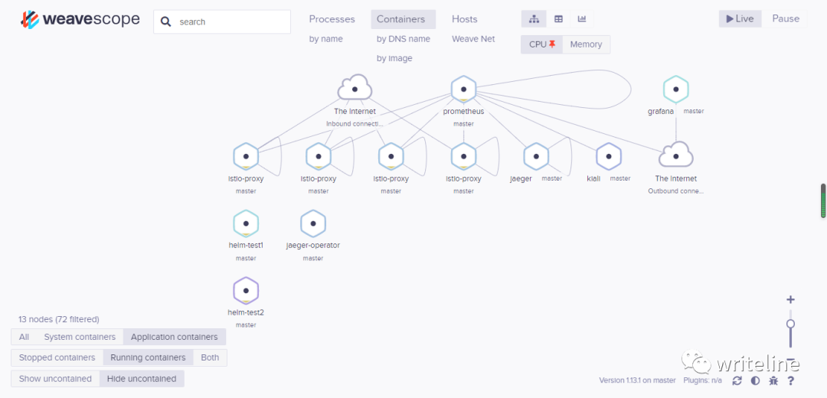Open the help question mark icon
This screenshot has height=398, width=827.
[x=790, y=380]
